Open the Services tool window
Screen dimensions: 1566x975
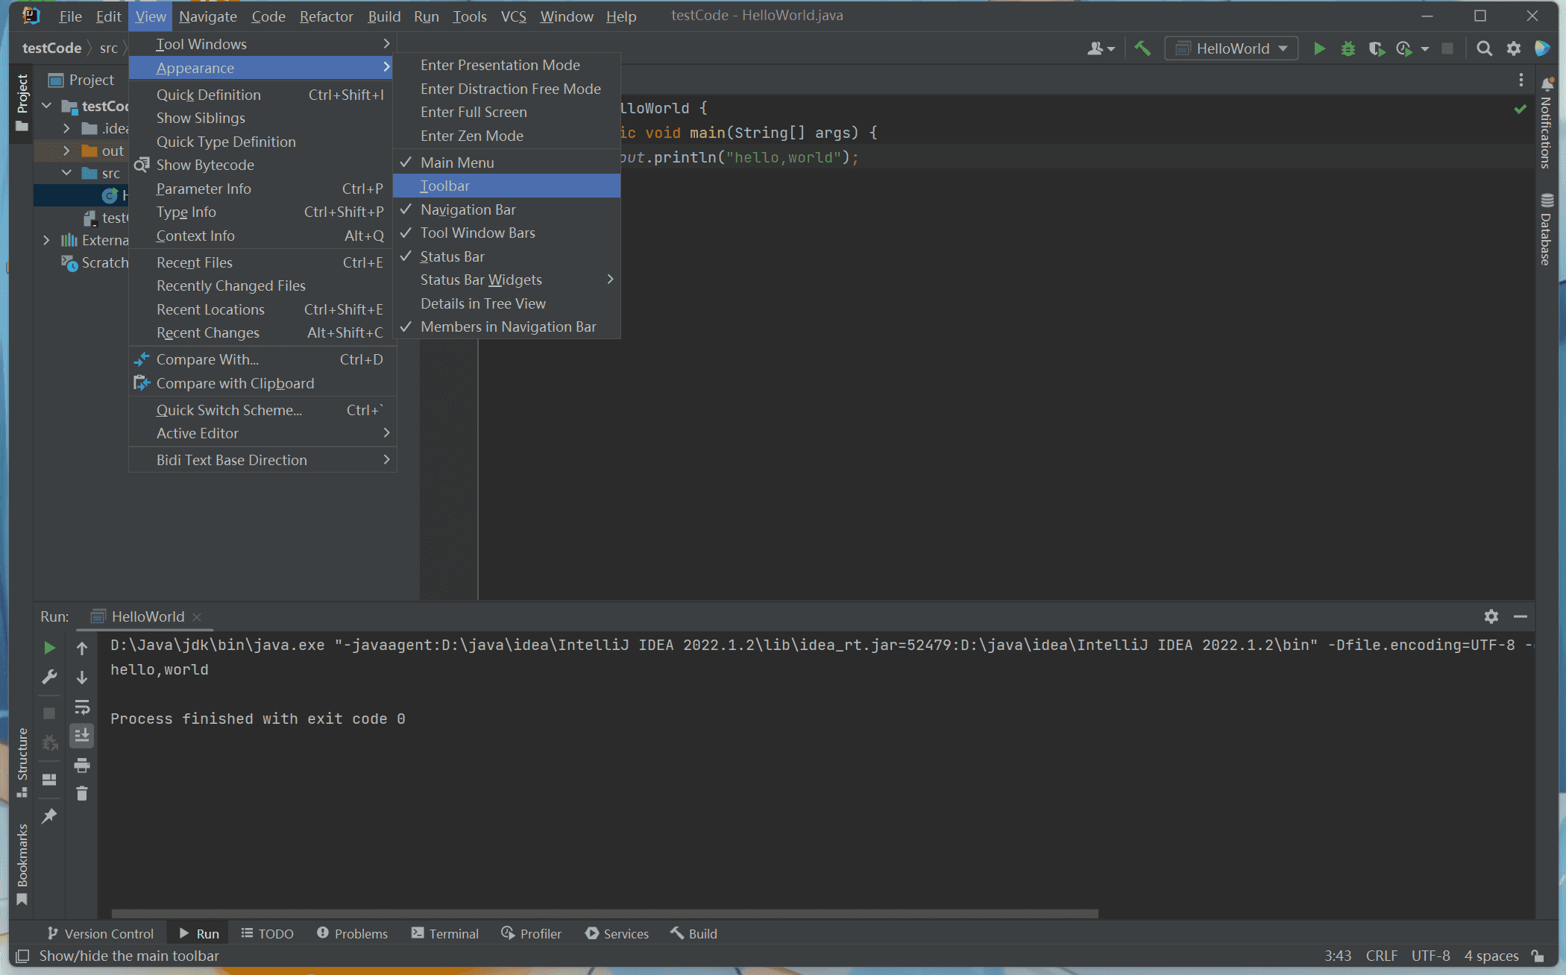click(617, 933)
